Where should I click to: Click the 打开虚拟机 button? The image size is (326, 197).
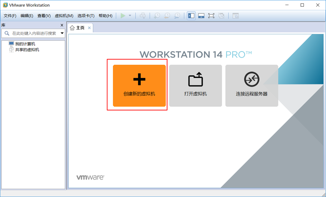point(196,86)
